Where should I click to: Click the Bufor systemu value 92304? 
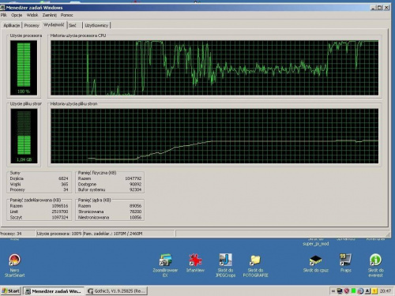(135, 189)
